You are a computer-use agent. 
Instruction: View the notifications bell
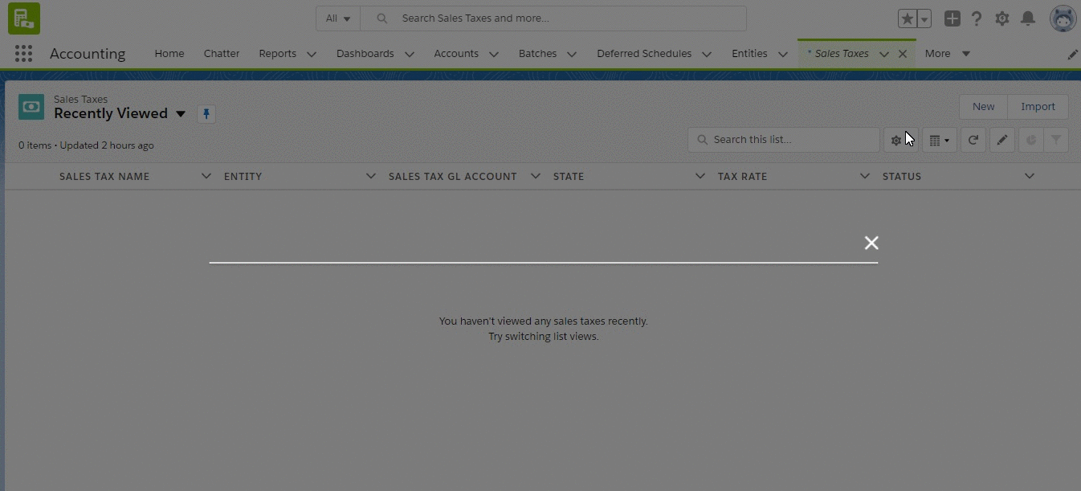[x=1028, y=18]
